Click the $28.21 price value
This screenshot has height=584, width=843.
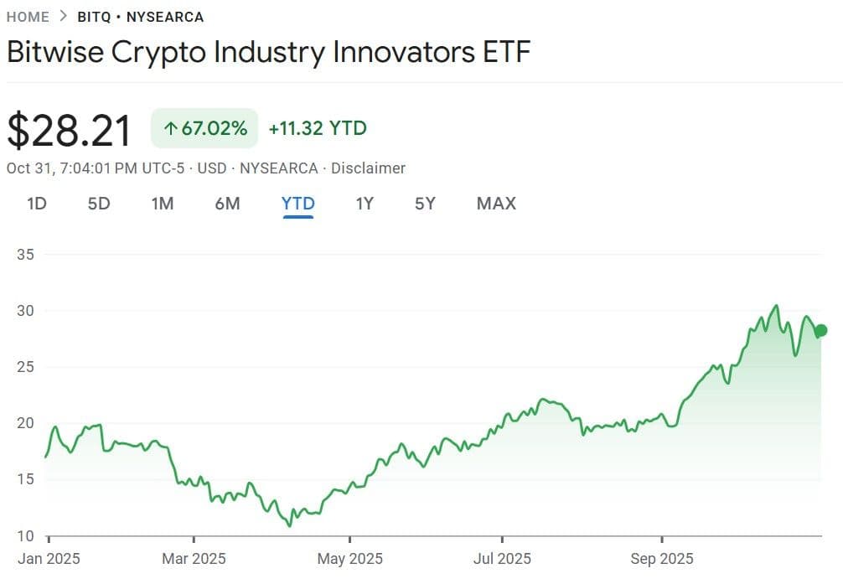pyautogui.click(x=70, y=132)
